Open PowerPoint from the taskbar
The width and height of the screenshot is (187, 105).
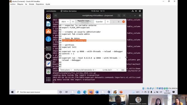(121, 92)
